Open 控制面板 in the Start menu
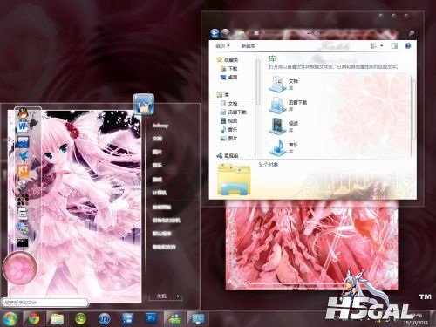The width and height of the screenshot is (436, 327). click(x=162, y=207)
